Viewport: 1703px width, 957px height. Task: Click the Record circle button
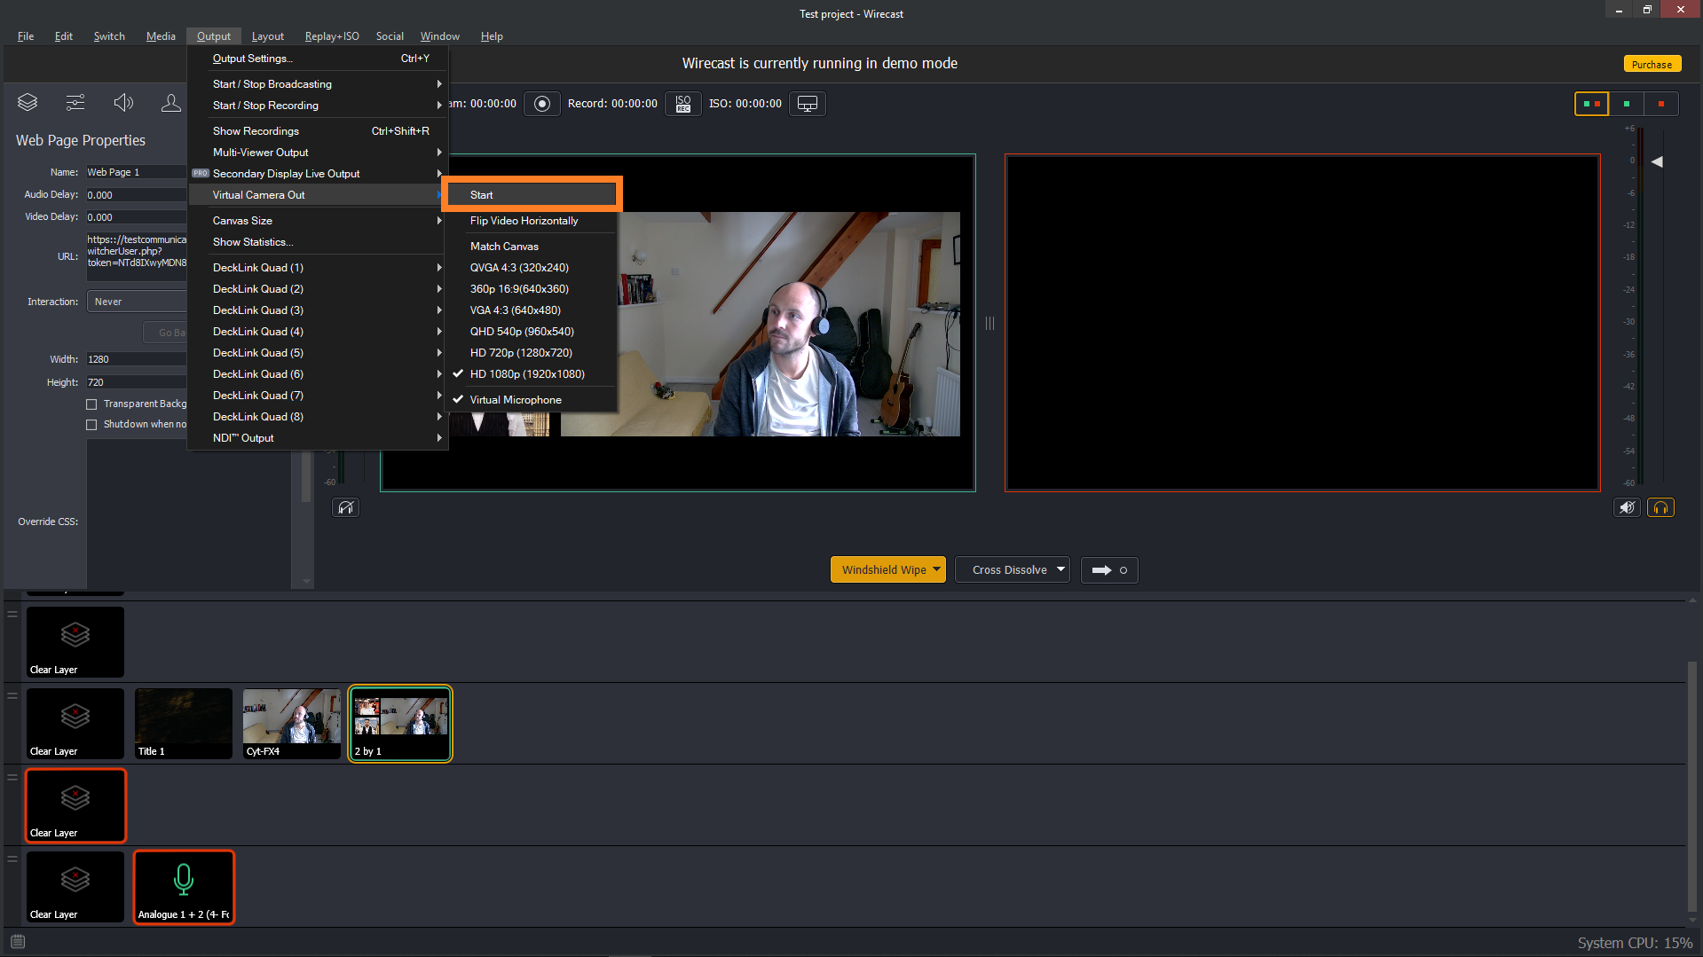(x=542, y=104)
